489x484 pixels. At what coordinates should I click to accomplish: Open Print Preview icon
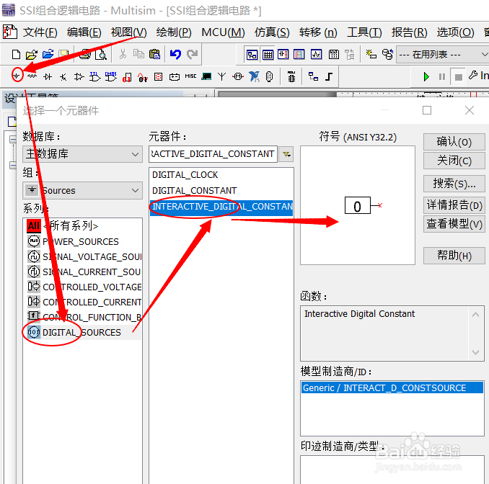[101, 55]
